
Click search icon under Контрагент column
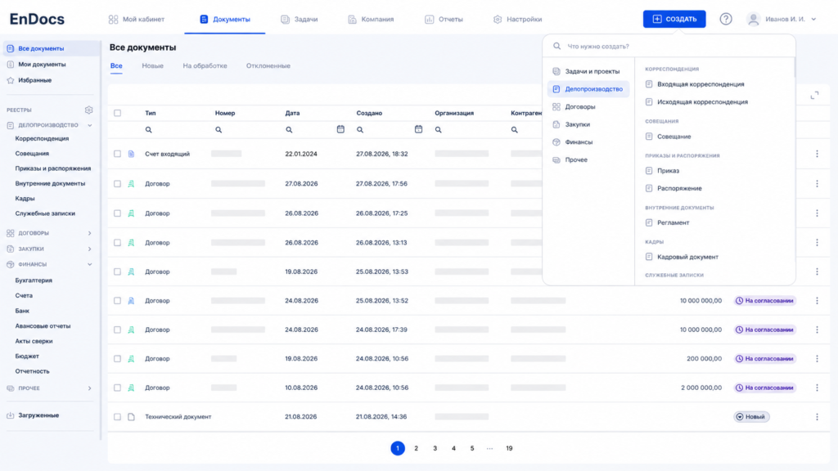tap(514, 130)
